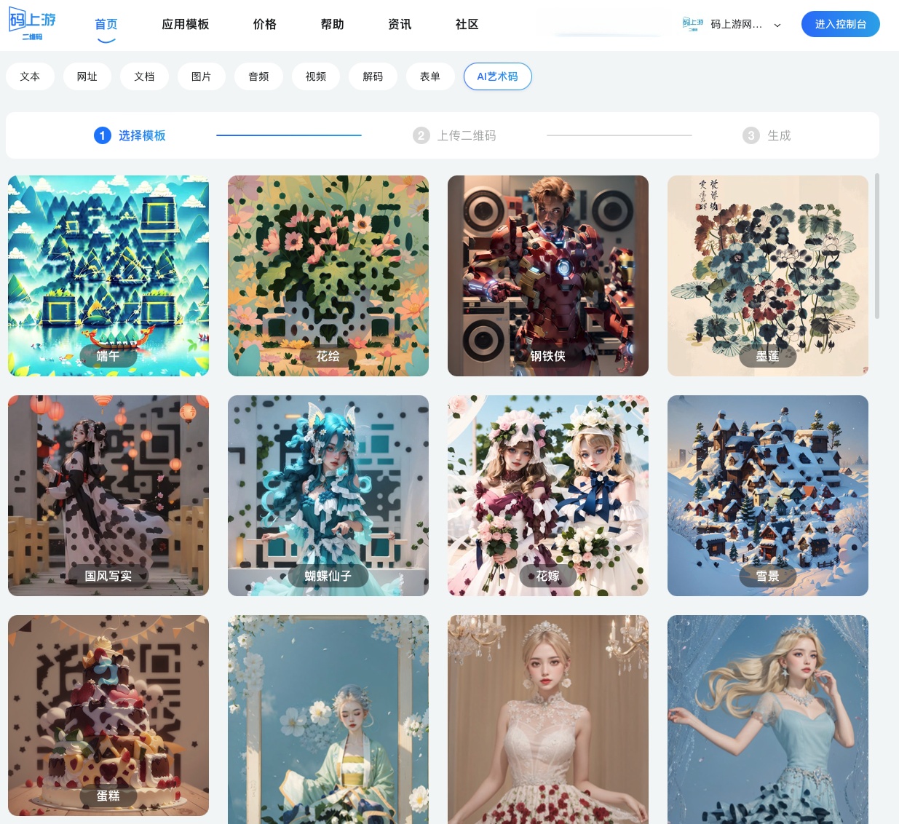Select the 图片 type tab
Image resolution: width=899 pixels, height=824 pixels.
[x=202, y=76]
